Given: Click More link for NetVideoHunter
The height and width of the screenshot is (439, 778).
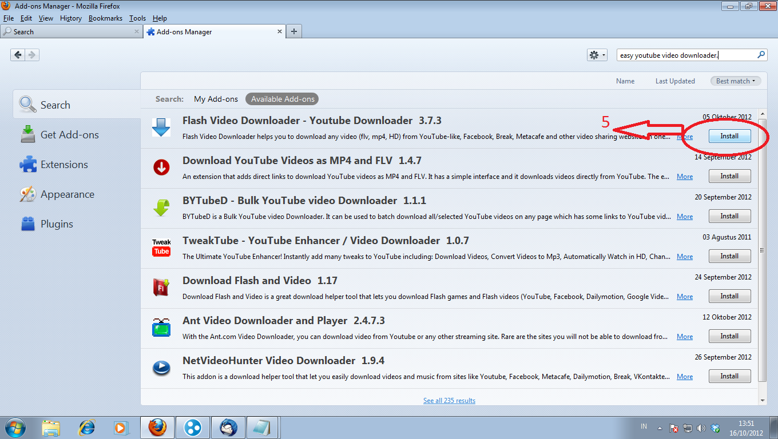Looking at the screenshot, I should coord(685,377).
